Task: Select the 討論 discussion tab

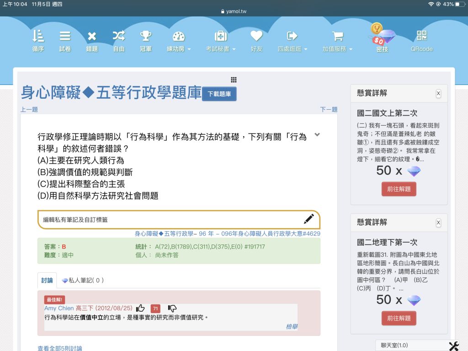Action: 47,280
